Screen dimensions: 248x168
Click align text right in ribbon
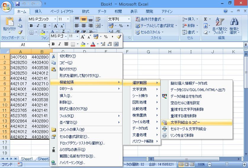click(x=91, y=26)
